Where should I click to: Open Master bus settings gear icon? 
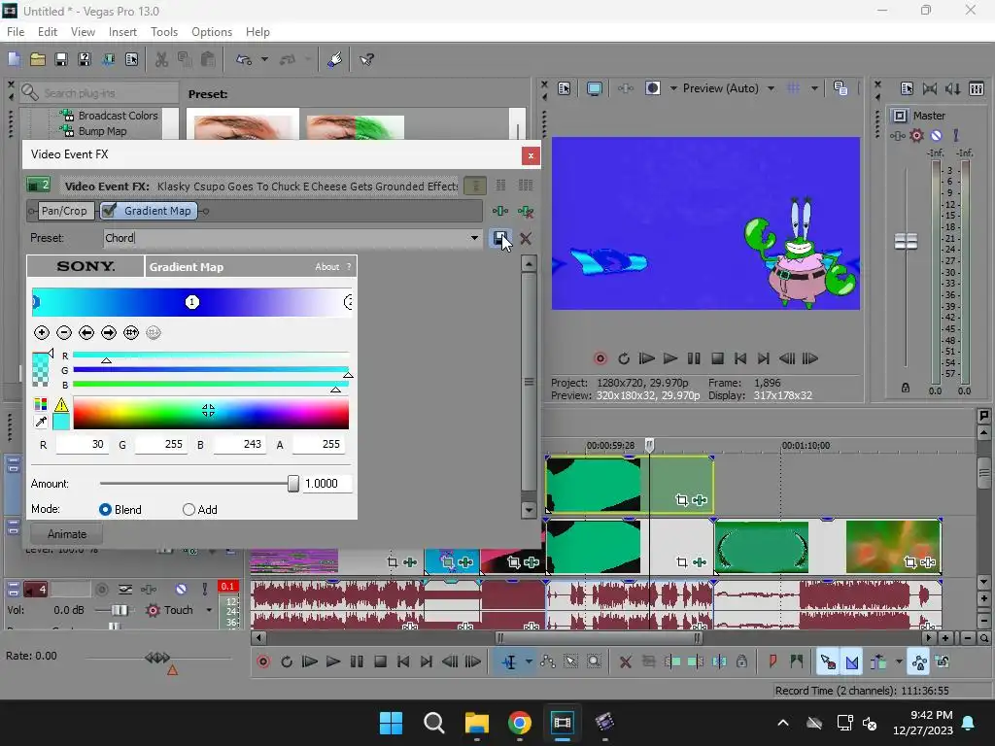pyautogui.click(x=916, y=135)
